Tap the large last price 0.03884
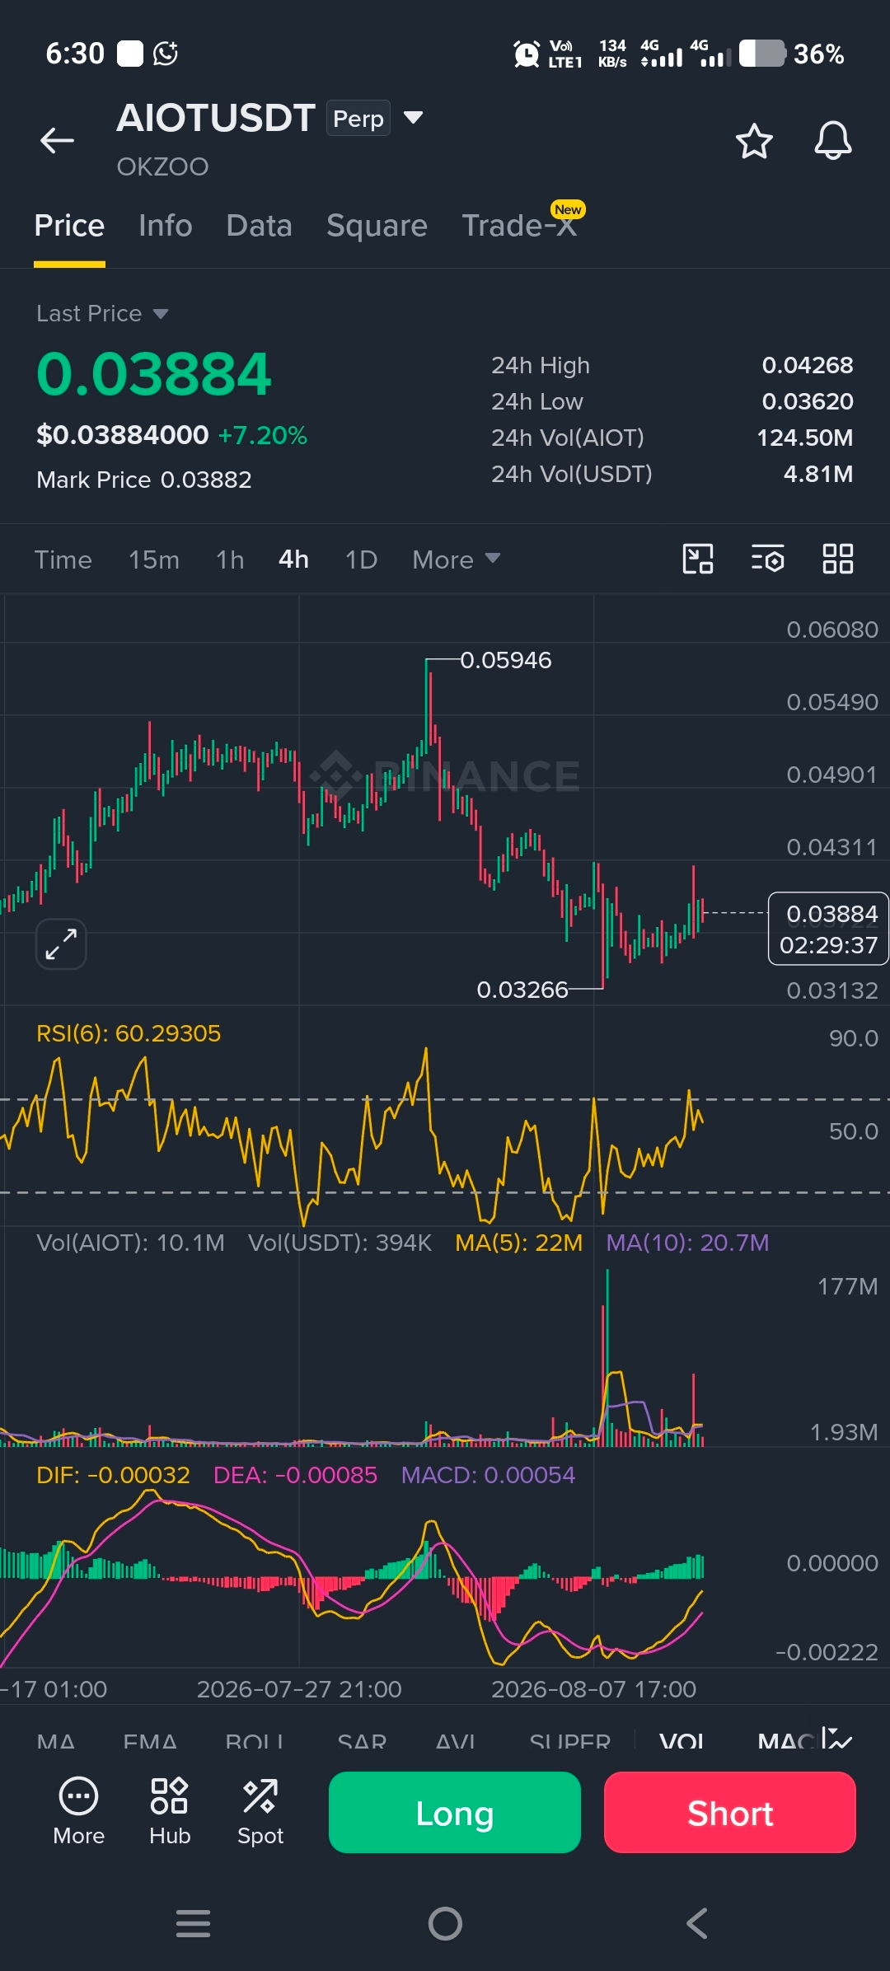890x1971 pixels. [x=154, y=374]
